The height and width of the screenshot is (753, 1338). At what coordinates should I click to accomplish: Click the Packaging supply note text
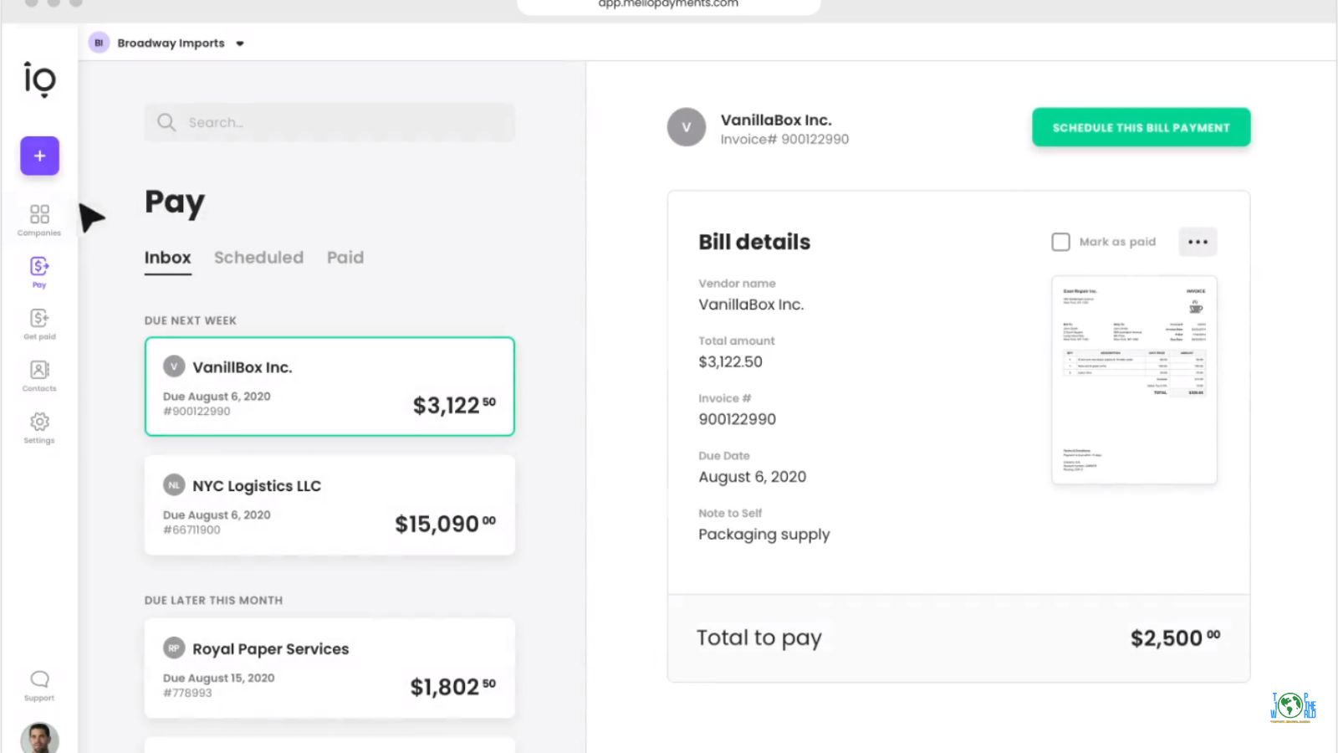[764, 535]
